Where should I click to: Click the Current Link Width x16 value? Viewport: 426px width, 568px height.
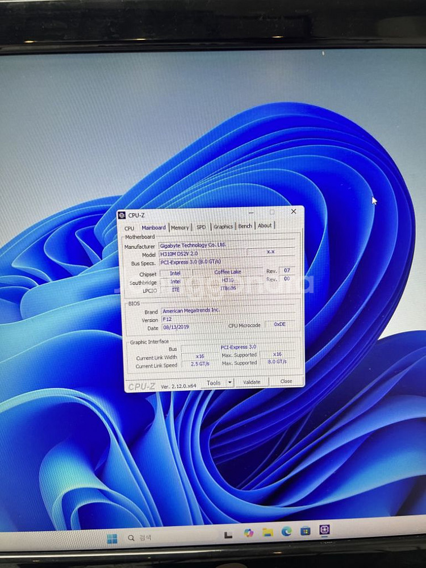click(200, 356)
